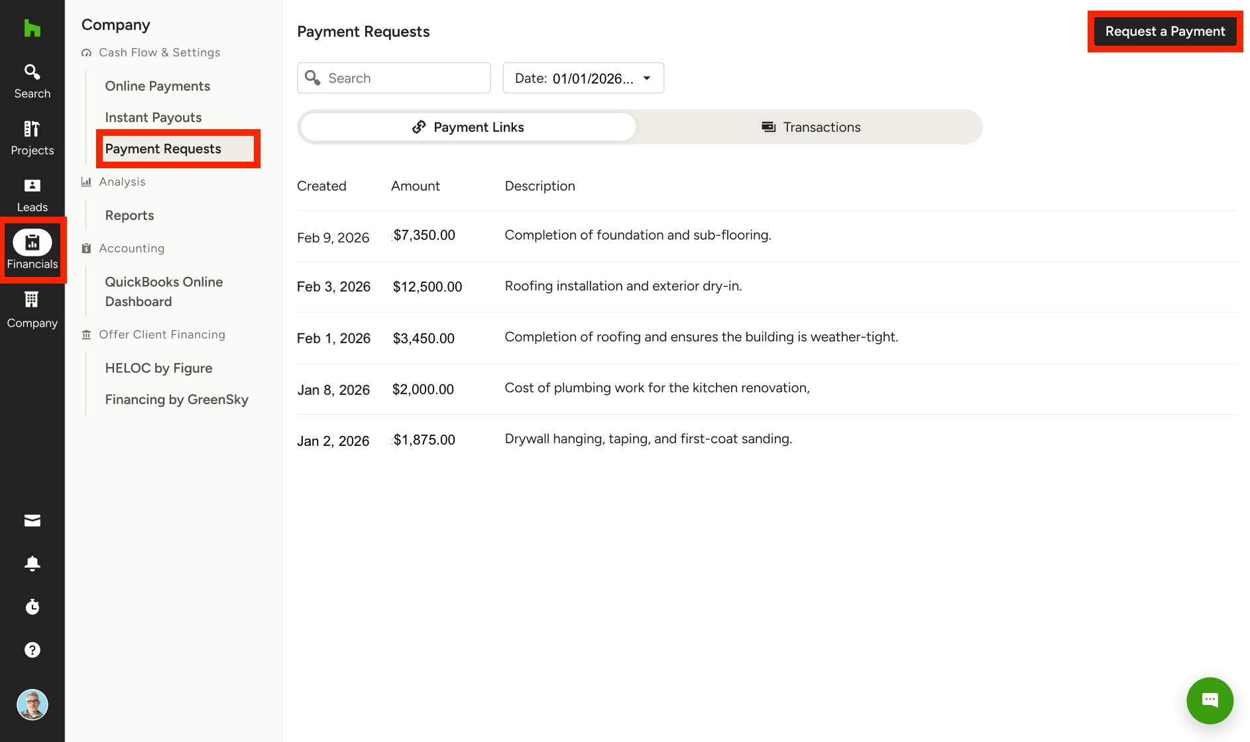Select the Jan 8, 2026 row date
Image resolution: width=1250 pixels, height=742 pixels.
click(333, 390)
